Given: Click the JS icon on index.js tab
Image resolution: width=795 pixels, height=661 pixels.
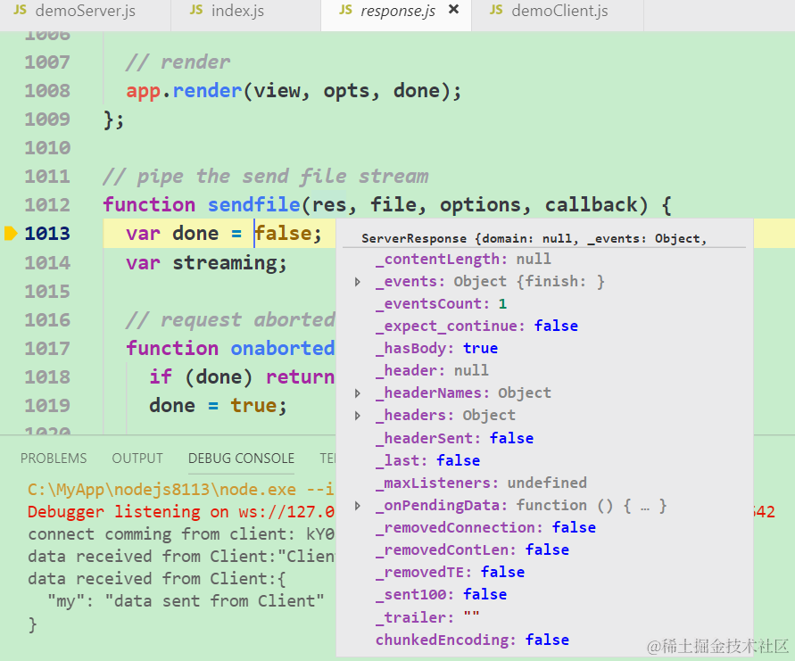Looking at the screenshot, I should [x=195, y=10].
